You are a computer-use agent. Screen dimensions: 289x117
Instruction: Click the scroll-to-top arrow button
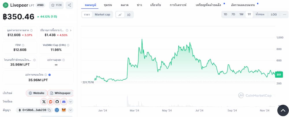(283, 111)
